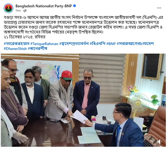Click the Bengali post body text
Screen dimensions: 168x155
click(83, 25)
